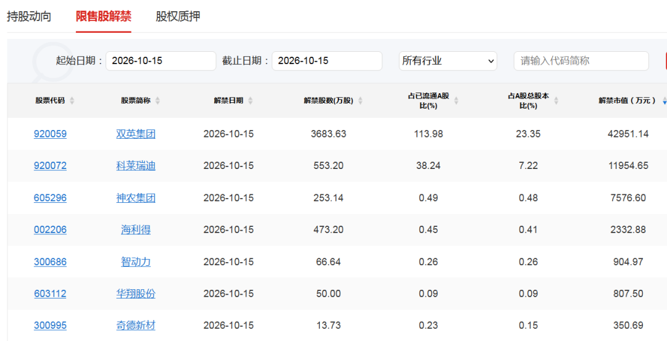Click the 截止日期 date input field
Image resolution: width=667 pixels, height=341 pixels.
click(327, 60)
